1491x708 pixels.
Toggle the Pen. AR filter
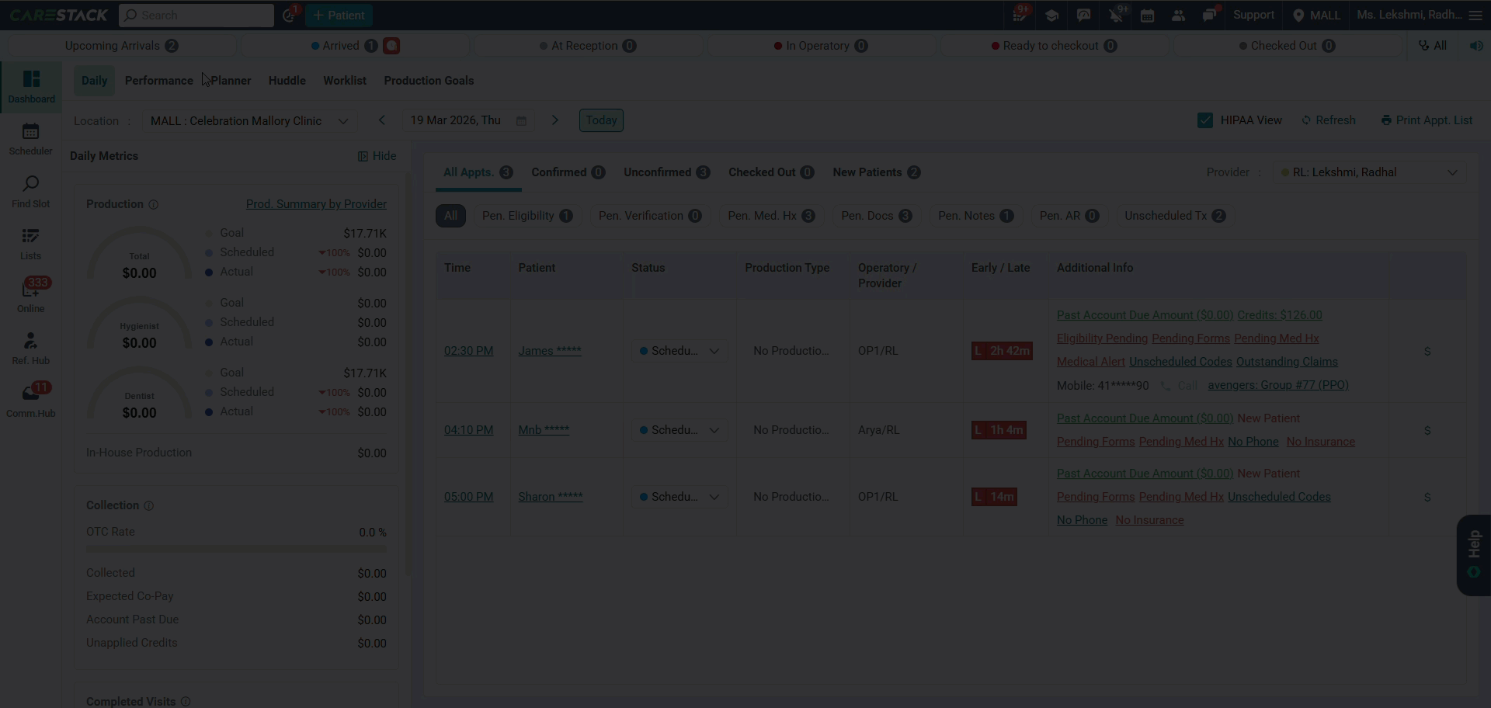pos(1069,216)
